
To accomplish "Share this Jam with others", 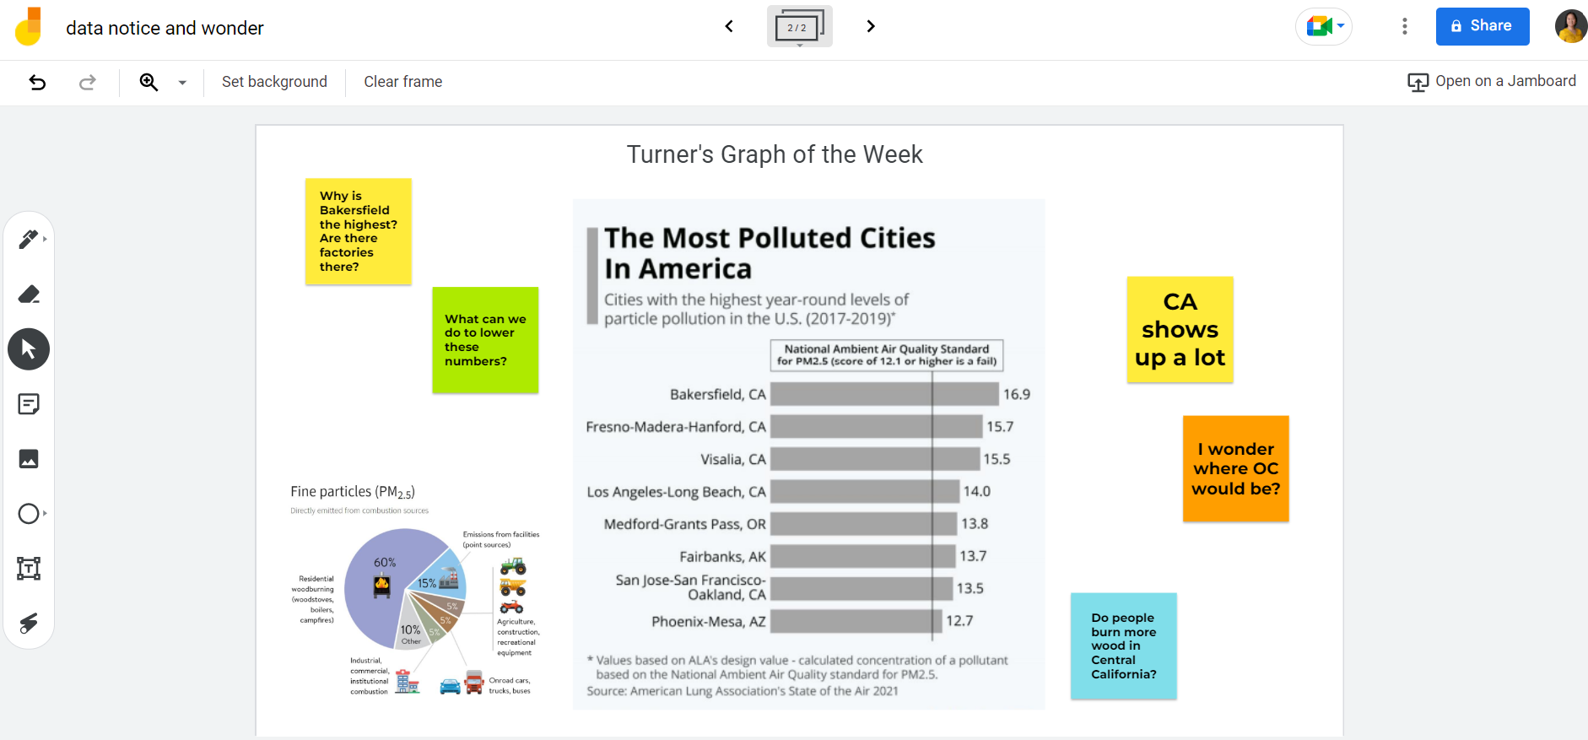I will 1482,26.
